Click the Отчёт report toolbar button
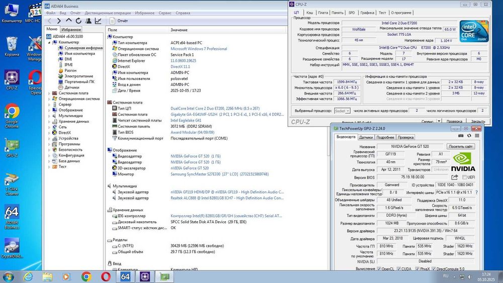 (119, 21)
